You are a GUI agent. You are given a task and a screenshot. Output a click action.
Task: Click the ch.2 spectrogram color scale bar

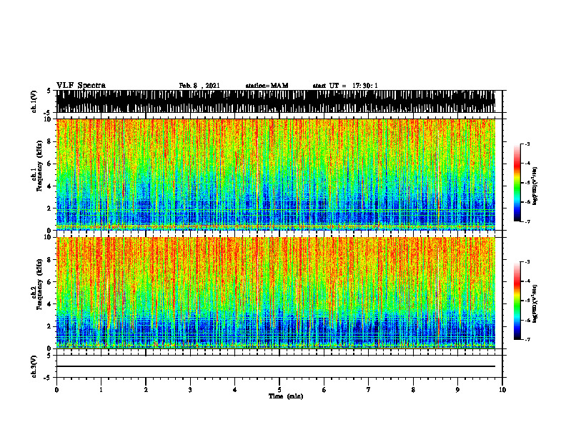517,301
